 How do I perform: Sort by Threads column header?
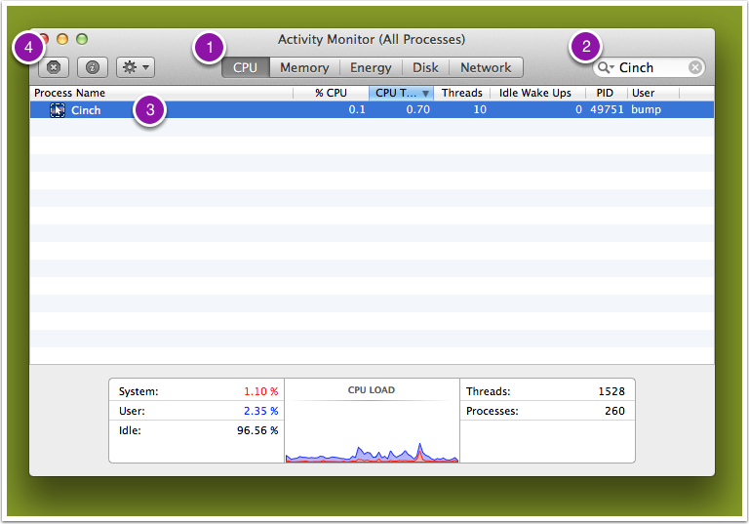click(461, 94)
